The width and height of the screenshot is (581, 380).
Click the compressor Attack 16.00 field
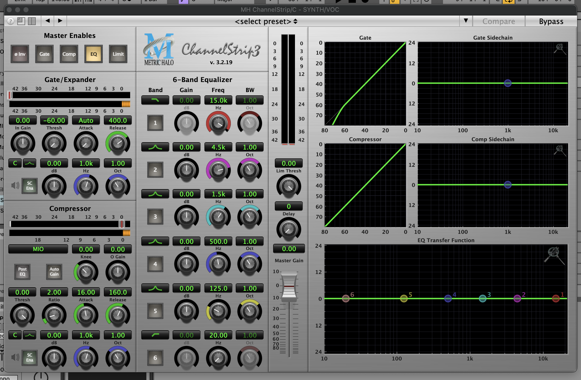point(86,292)
